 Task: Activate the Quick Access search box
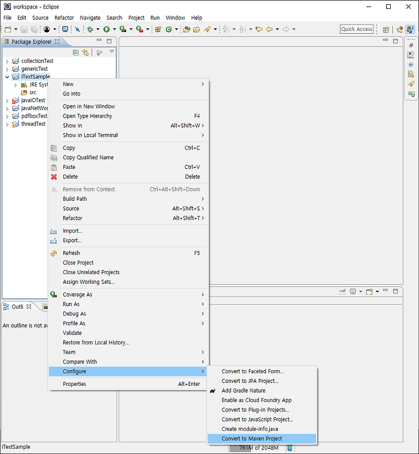[356, 29]
